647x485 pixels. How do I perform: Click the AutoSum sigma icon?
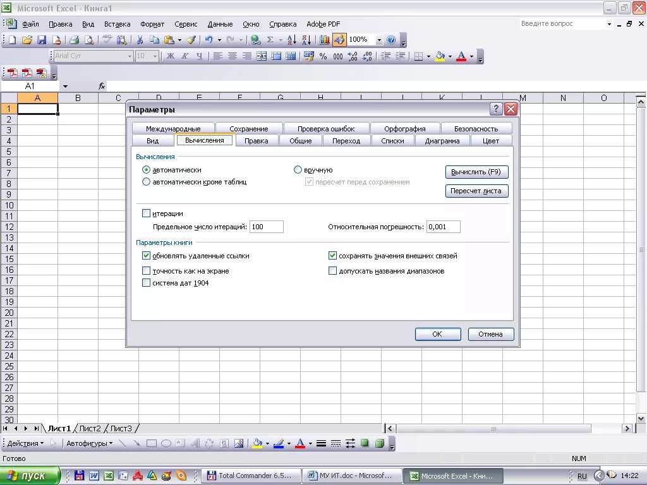pyautogui.click(x=270, y=40)
